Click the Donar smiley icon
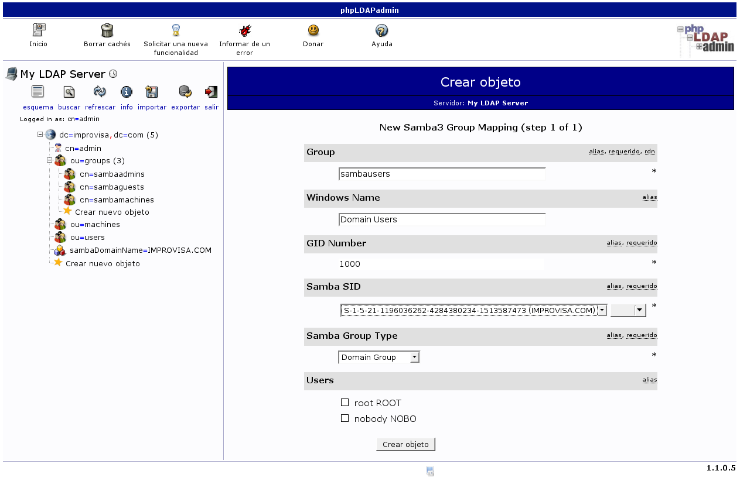Image resolution: width=740 pixels, height=481 pixels. point(313,30)
